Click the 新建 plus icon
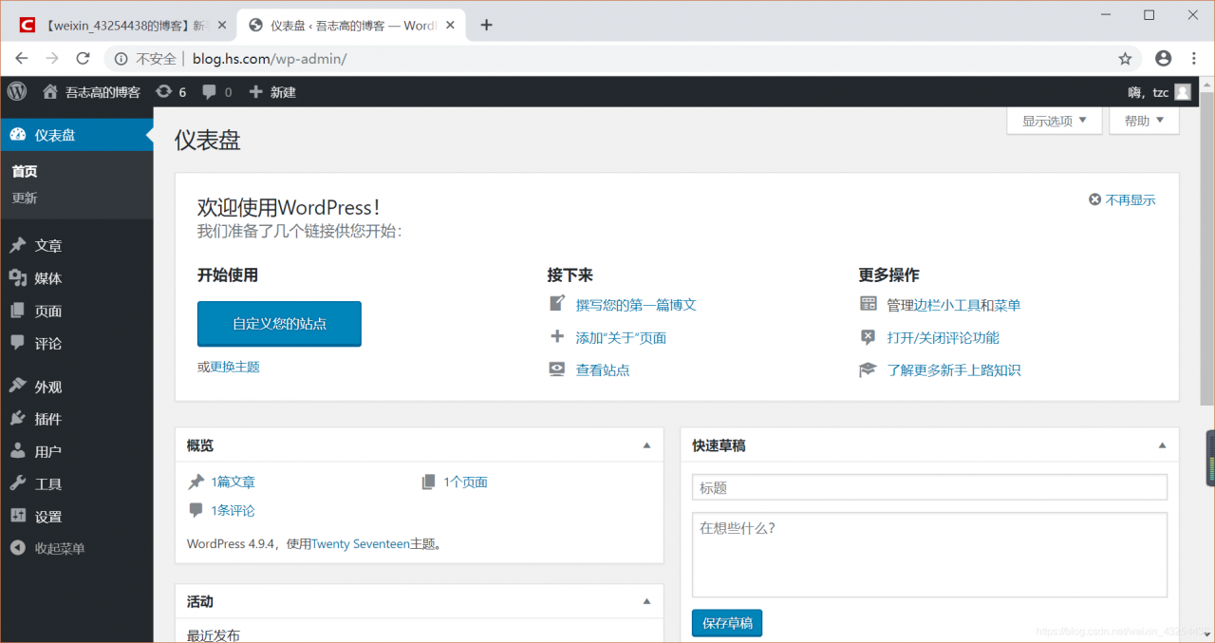 click(256, 91)
